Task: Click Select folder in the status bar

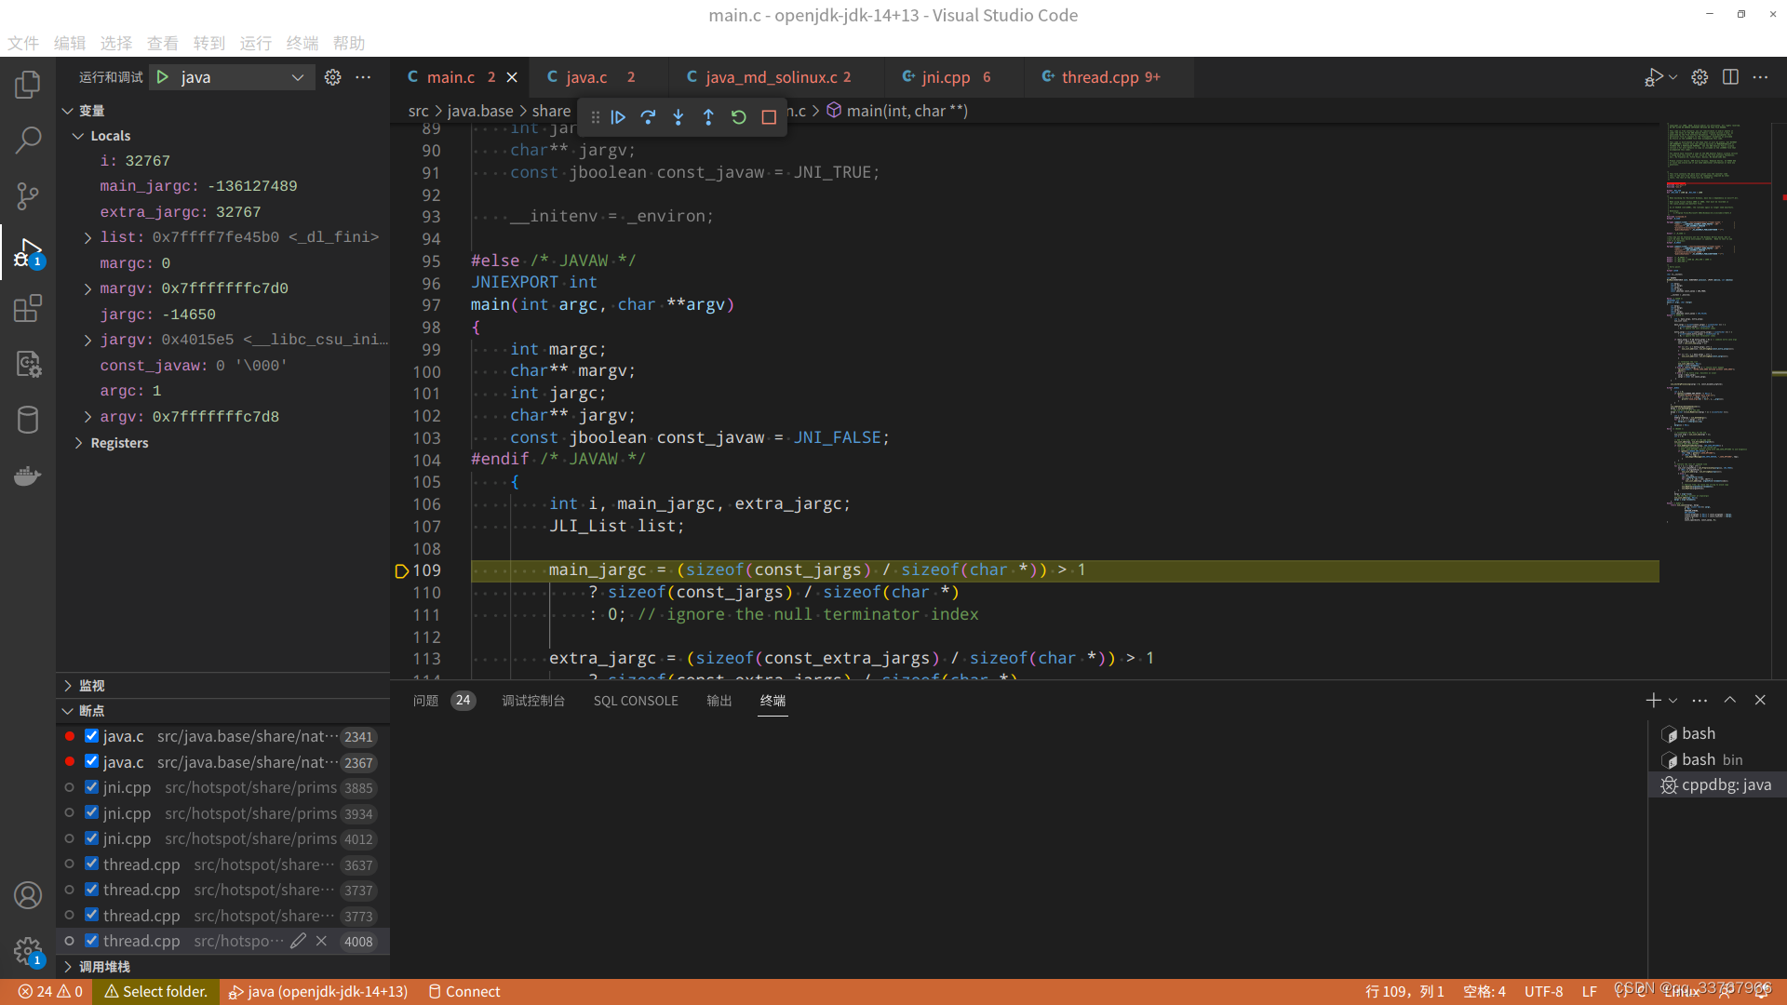Action: pyautogui.click(x=155, y=991)
